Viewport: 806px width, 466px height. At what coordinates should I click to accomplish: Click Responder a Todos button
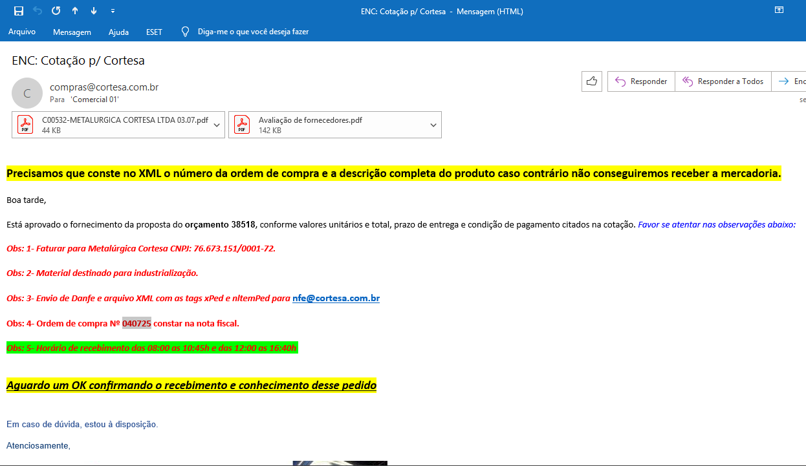(x=723, y=81)
